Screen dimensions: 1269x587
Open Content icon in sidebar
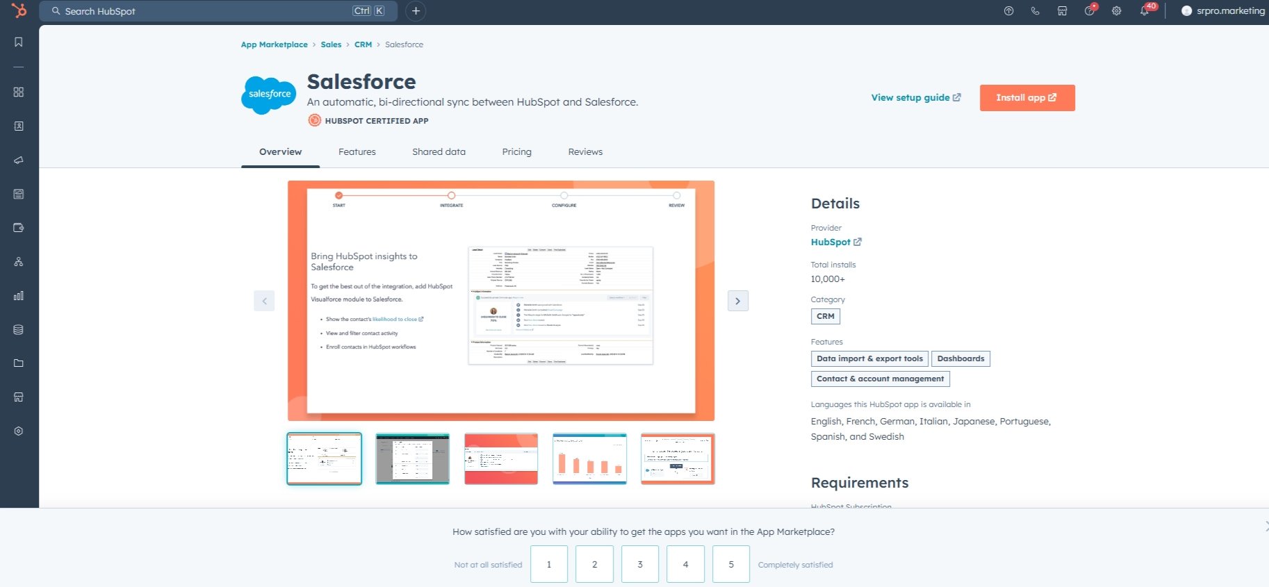[x=19, y=195]
